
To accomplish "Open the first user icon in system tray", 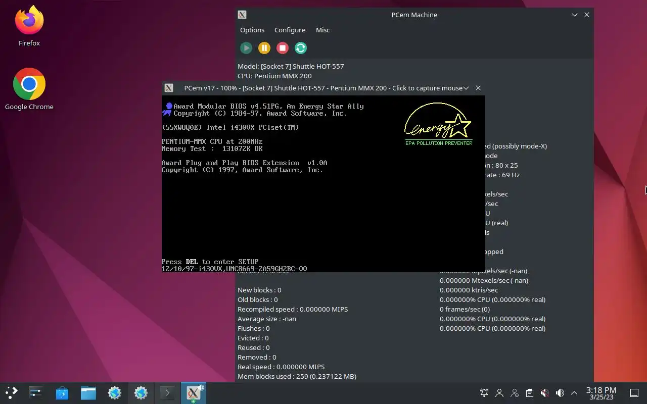I will coord(499,393).
